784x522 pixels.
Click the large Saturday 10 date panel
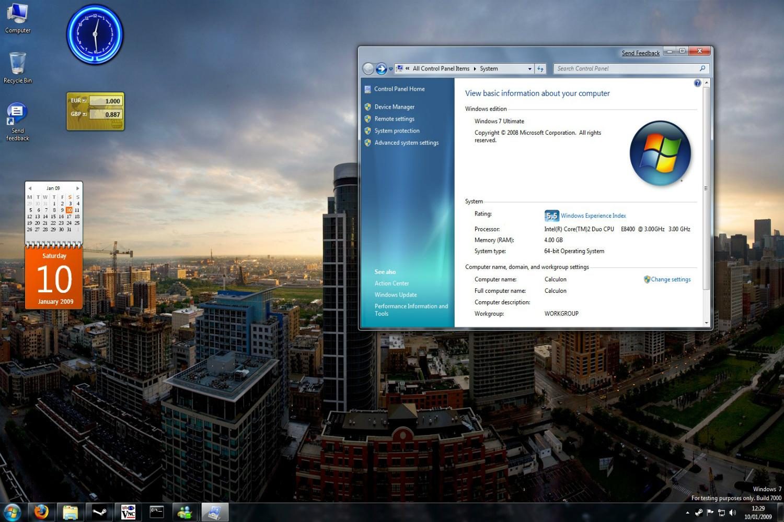point(54,278)
